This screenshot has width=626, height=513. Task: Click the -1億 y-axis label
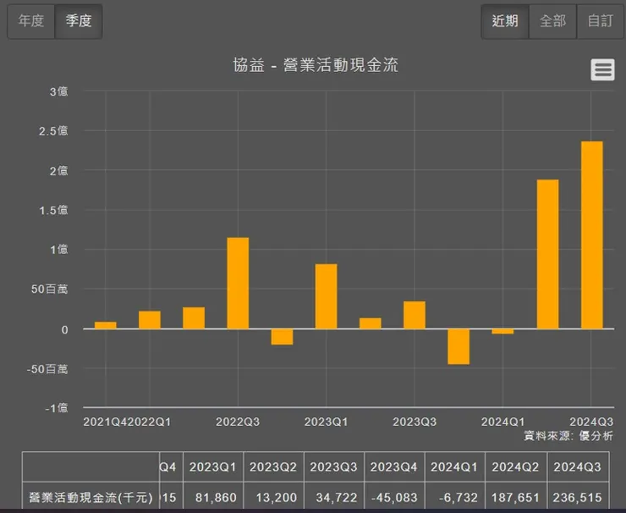57,408
